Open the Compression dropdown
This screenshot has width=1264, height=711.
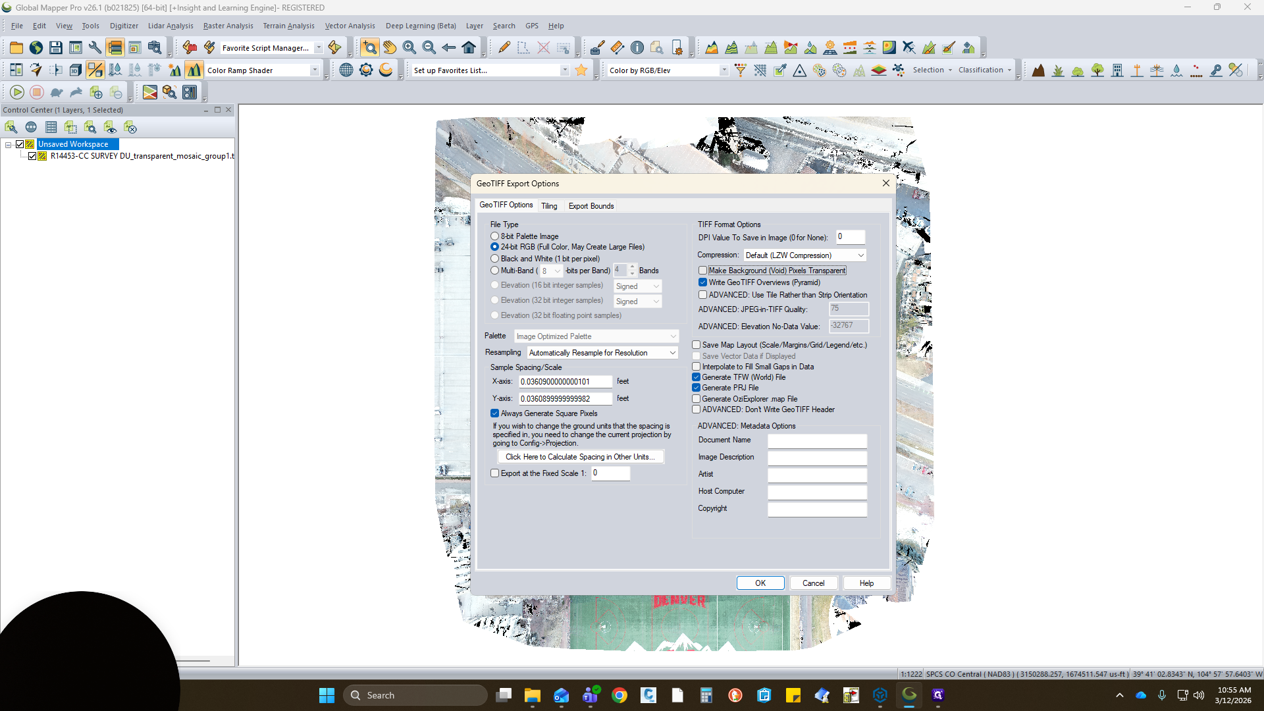point(804,255)
